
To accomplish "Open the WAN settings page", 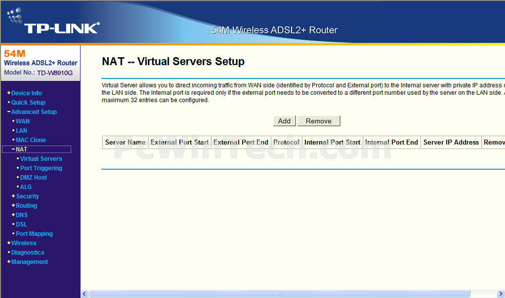I will click(23, 121).
